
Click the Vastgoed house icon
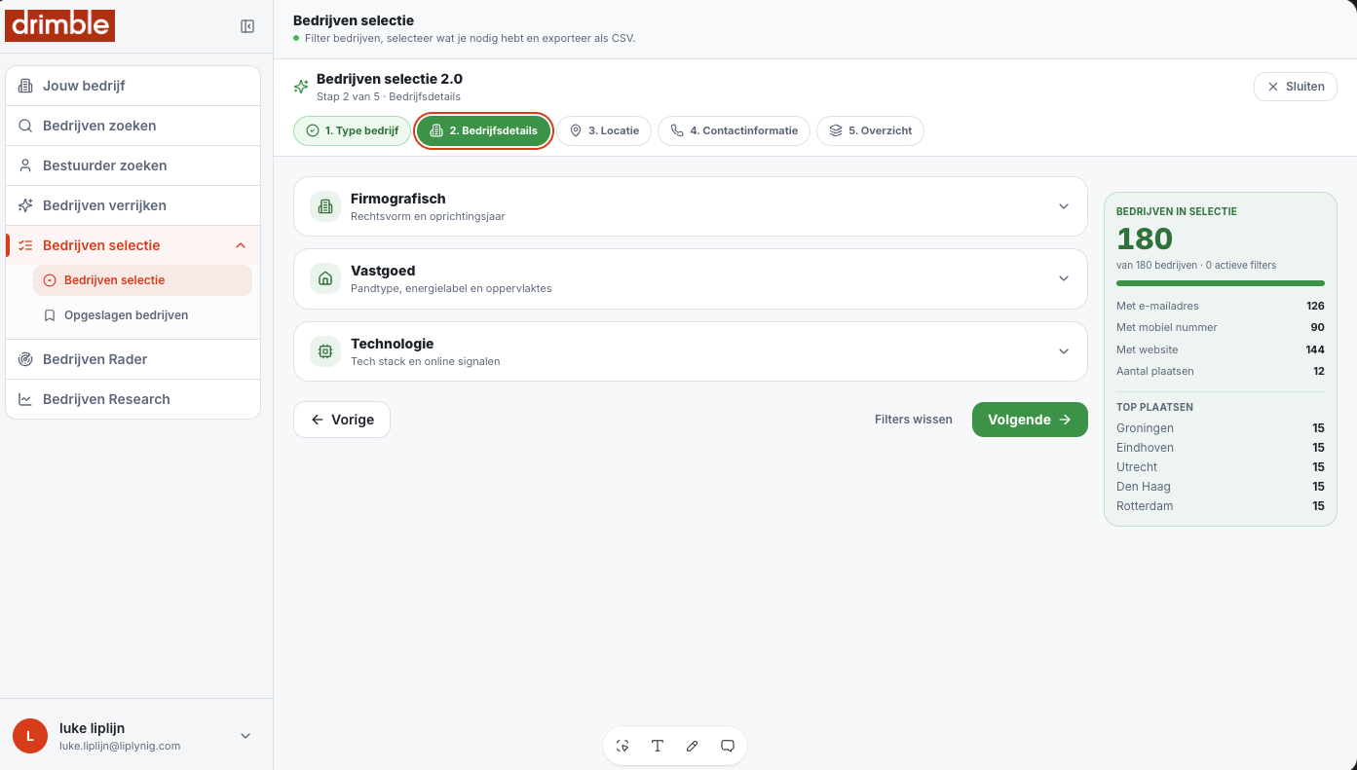(x=325, y=278)
